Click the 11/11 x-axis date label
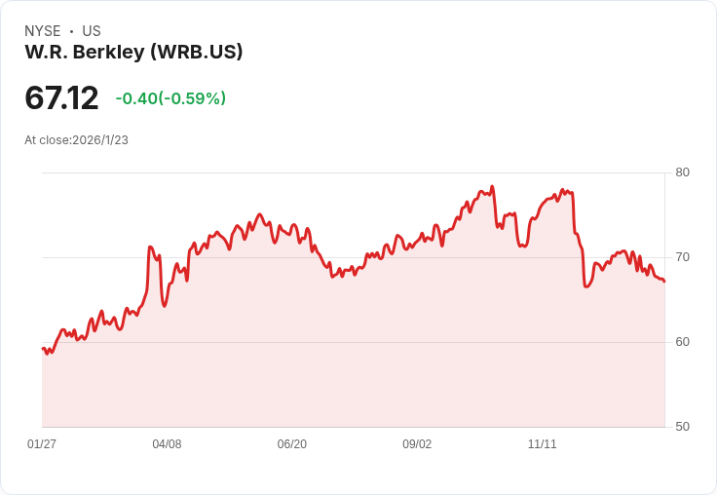This screenshot has width=717, height=495. 543,443
